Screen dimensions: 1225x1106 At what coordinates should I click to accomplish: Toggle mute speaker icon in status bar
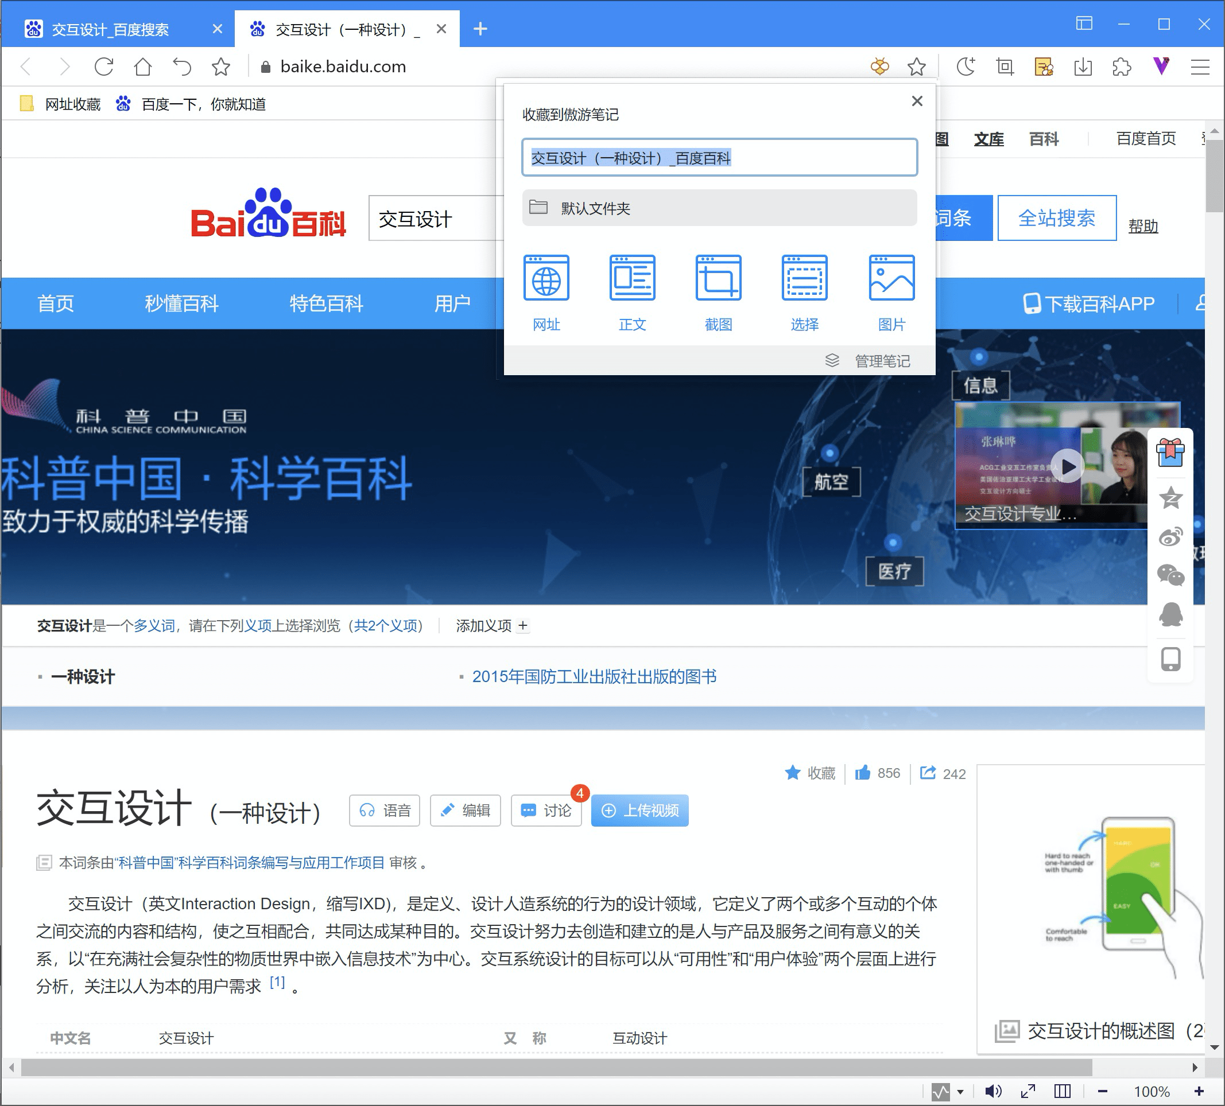point(994,1092)
